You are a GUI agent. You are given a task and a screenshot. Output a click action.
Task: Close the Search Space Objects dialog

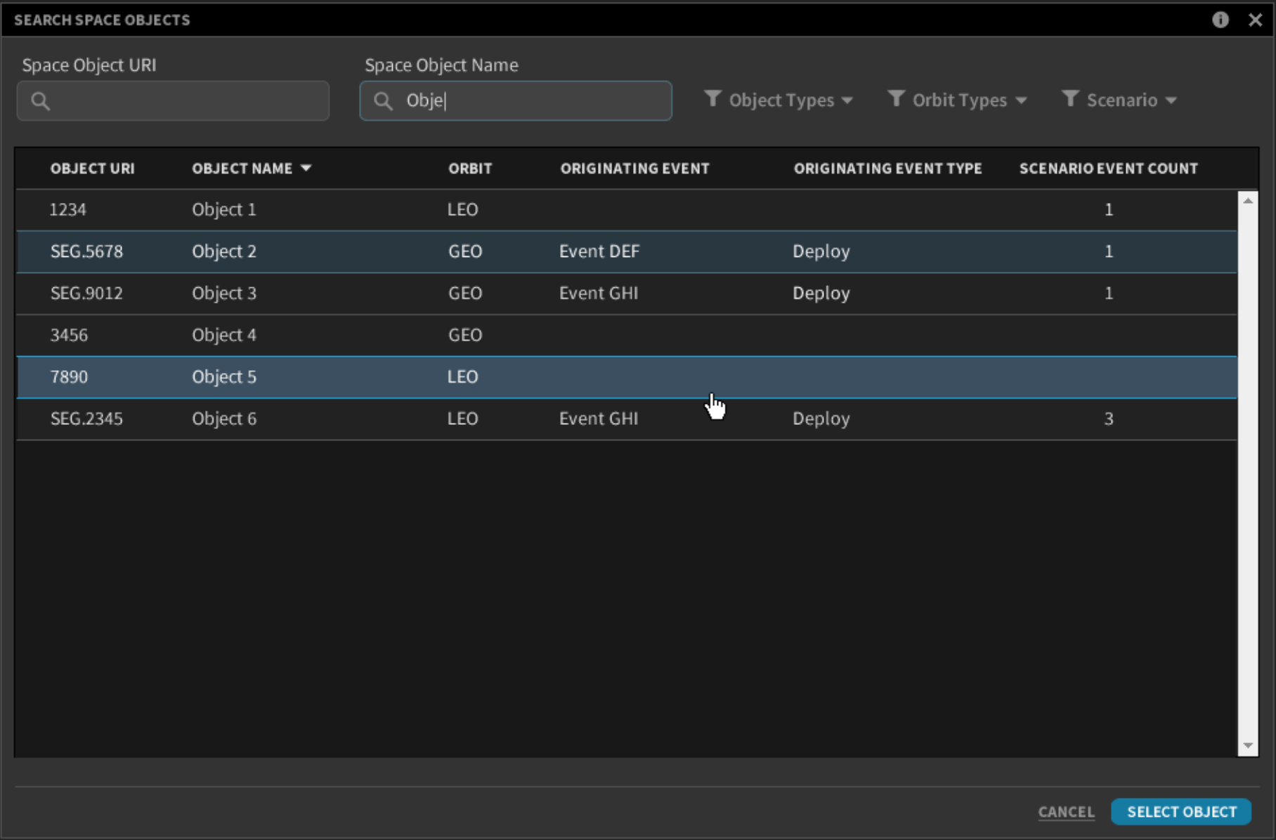point(1255,20)
